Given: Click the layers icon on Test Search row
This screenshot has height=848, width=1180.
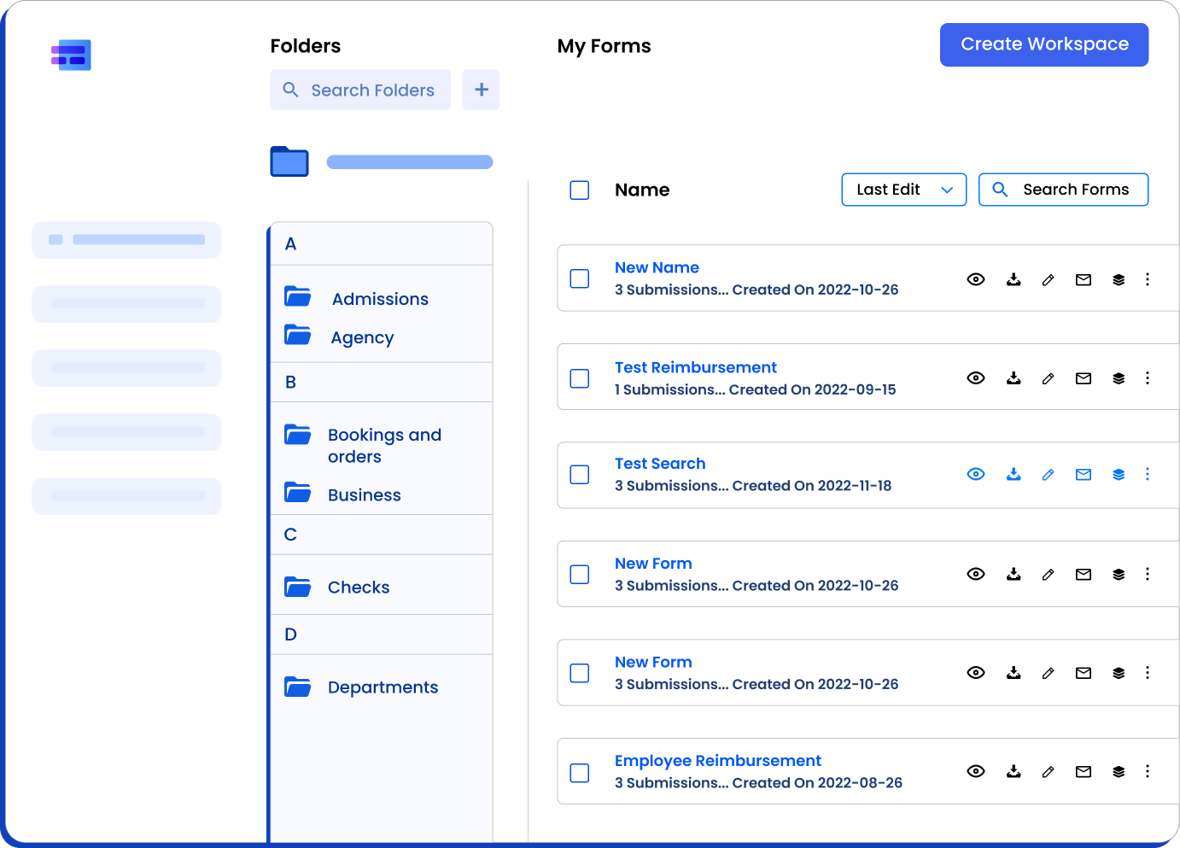Looking at the screenshot, I should (x=1119, y=474).
